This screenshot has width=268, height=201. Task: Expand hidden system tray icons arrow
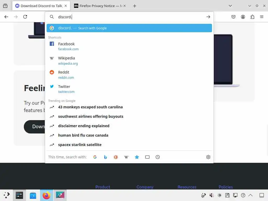(x=250, y=195)
